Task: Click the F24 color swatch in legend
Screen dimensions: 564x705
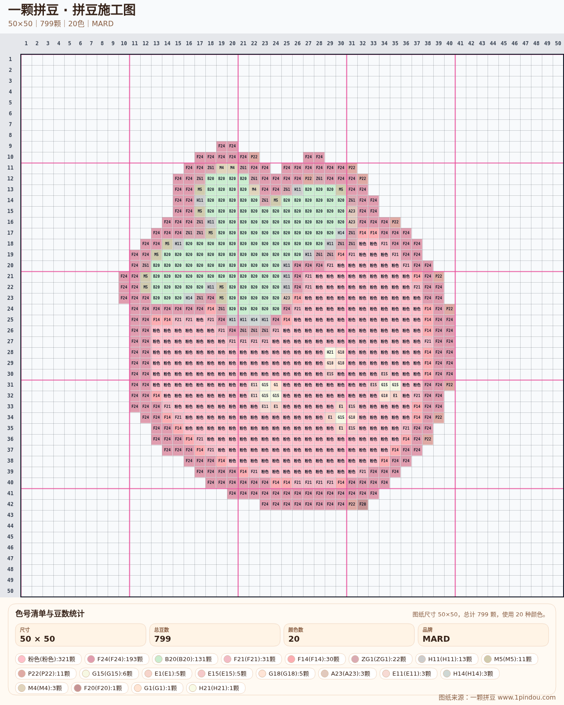Action: point(90,659)
